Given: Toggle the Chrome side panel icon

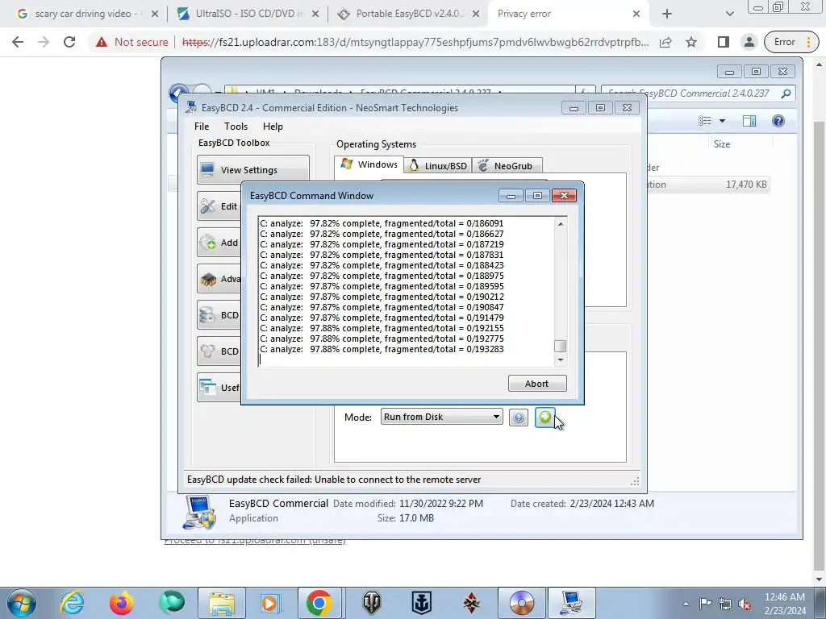Looking at the screenshot, I should click(724, 42).
